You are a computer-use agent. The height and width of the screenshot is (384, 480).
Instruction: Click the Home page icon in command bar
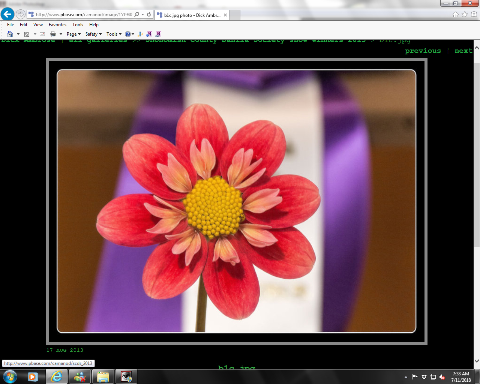point(10,34)
